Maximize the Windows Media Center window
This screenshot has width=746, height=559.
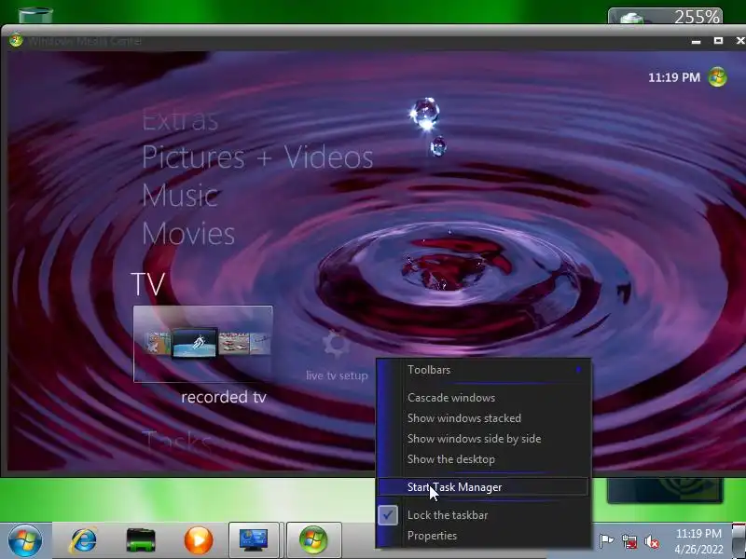click(718, 41)
